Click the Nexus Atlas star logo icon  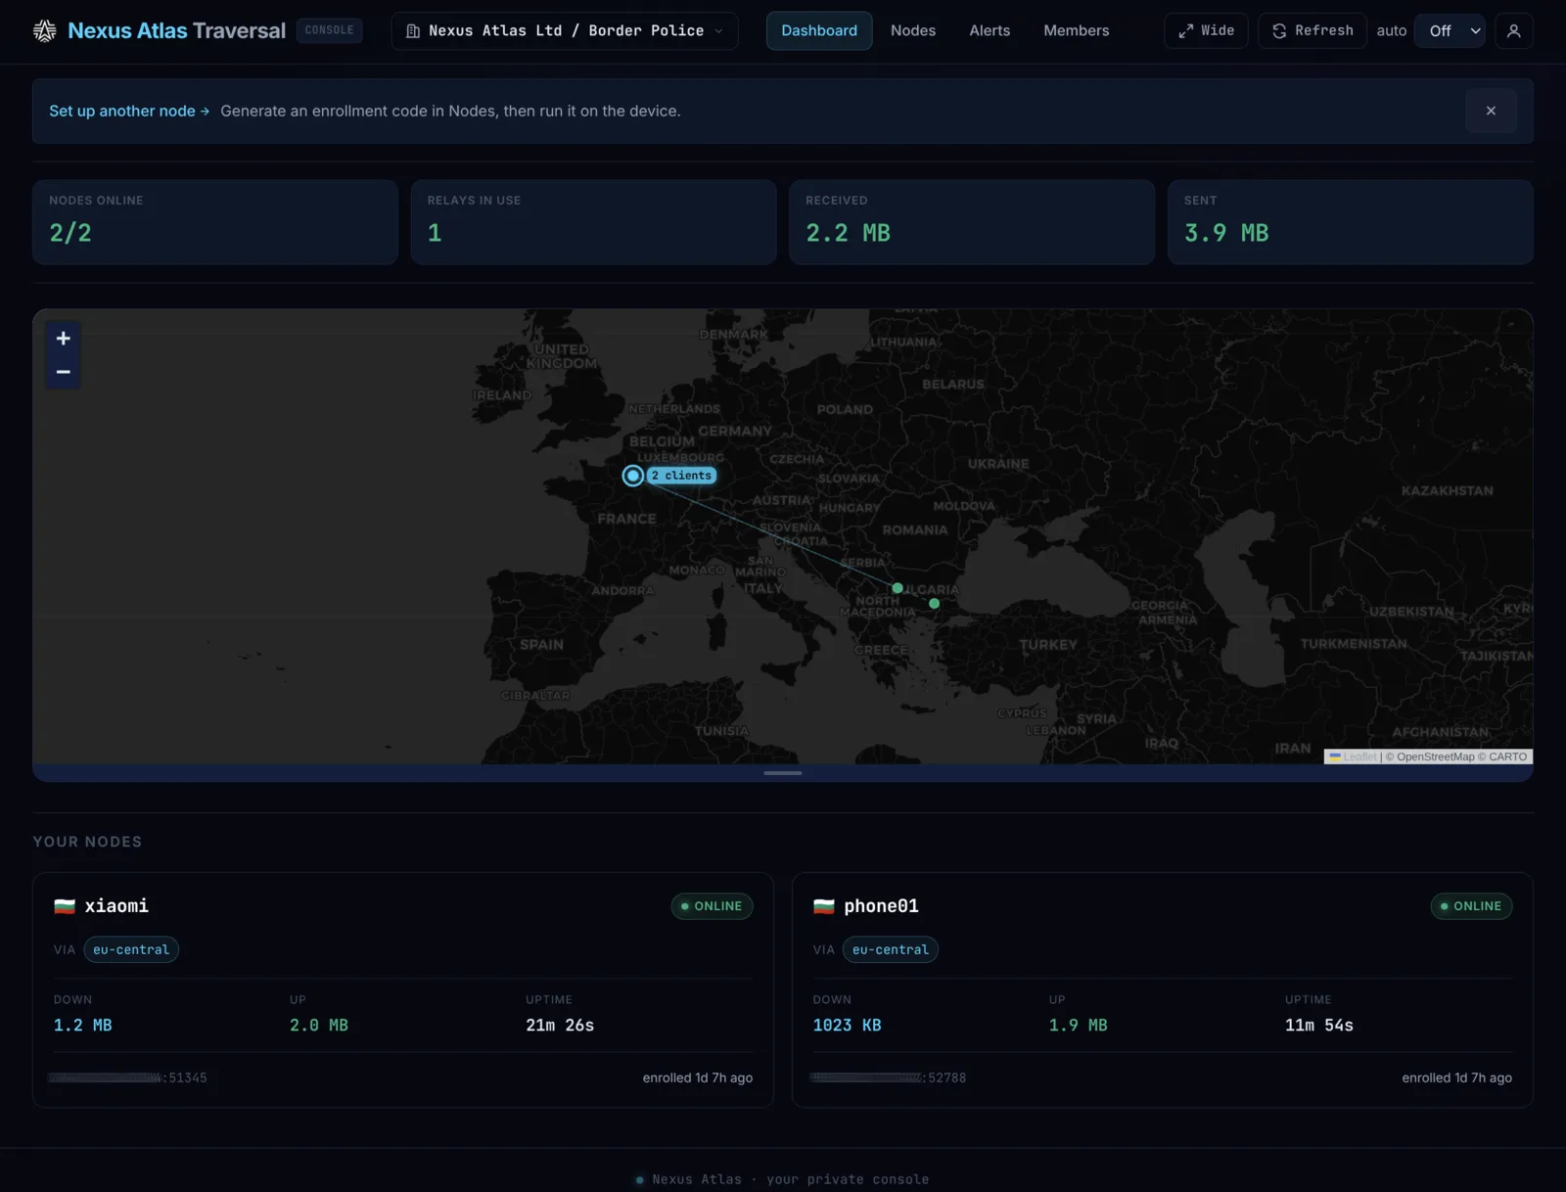45,30
